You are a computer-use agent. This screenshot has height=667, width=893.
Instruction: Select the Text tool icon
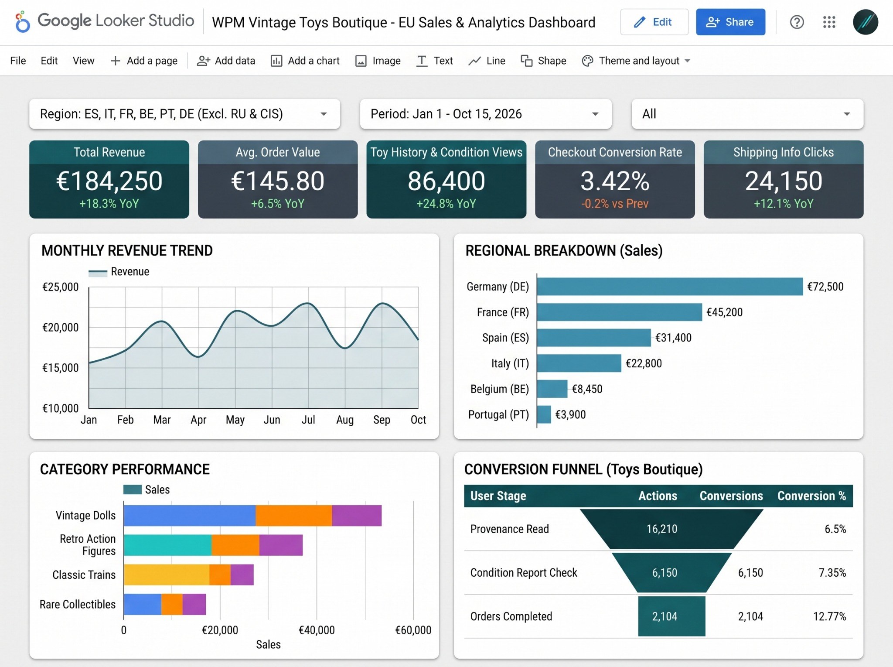point(422,61)
